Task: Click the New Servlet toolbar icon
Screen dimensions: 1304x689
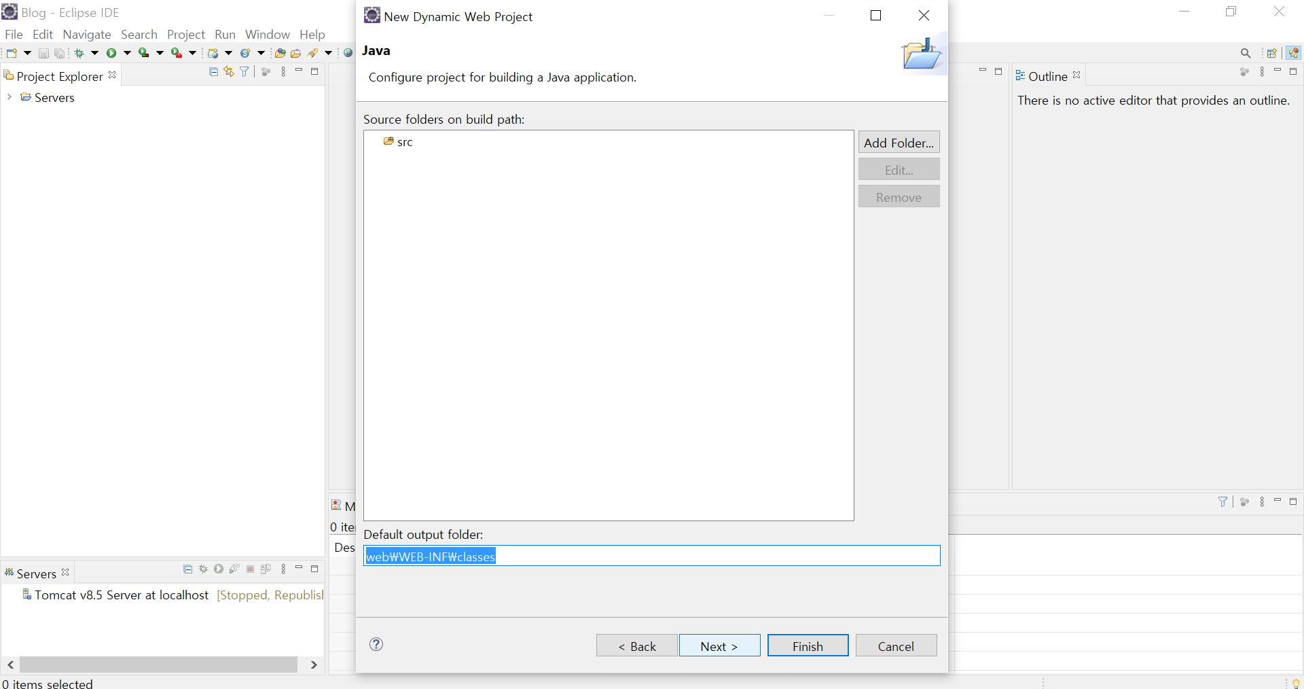Action: 245,53
